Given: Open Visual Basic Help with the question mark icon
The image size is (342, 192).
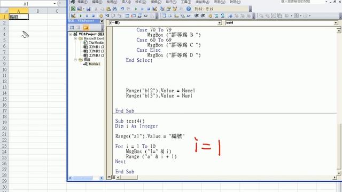Looking at the screenshot, I should 189,9.
